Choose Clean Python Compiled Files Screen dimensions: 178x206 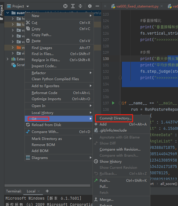point(59,79)
